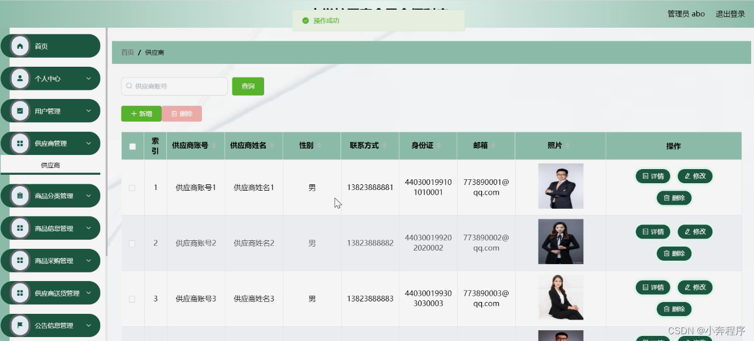Open 详情 for 供应商账号2
754x341 pixels.
click(653, 231)
